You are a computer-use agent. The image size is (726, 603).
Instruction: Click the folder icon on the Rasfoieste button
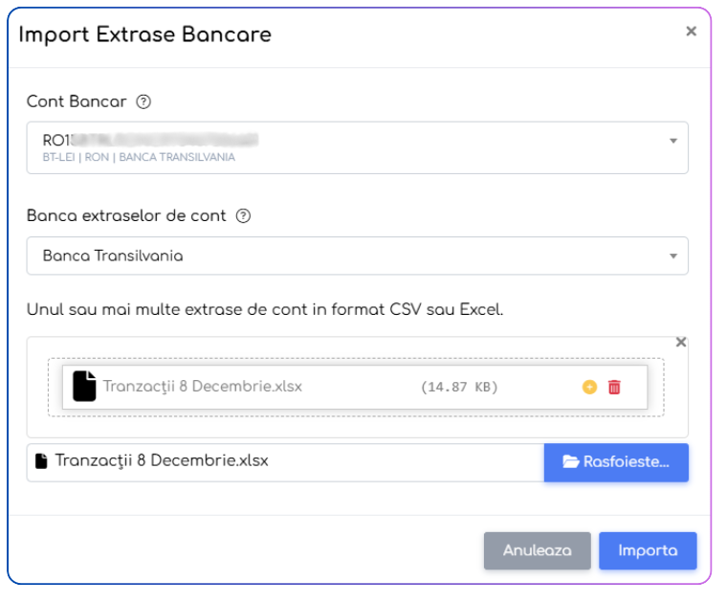(x=571, y=461)
